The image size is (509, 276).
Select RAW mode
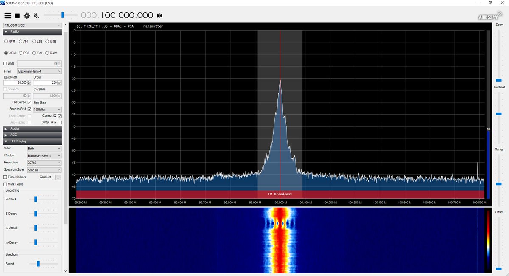[x=48, y=53]
